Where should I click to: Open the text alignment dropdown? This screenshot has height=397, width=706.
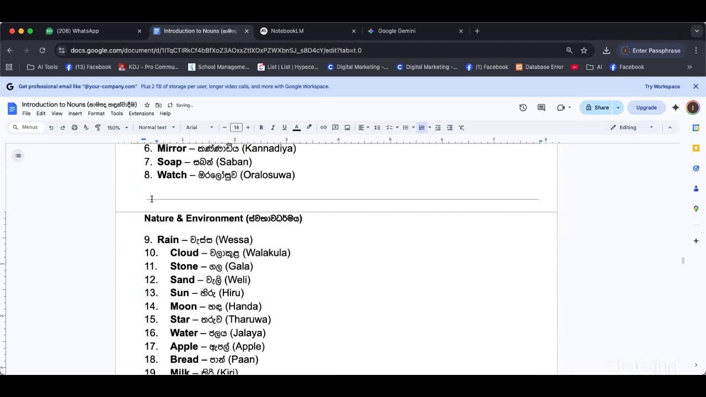pos(363,127)
